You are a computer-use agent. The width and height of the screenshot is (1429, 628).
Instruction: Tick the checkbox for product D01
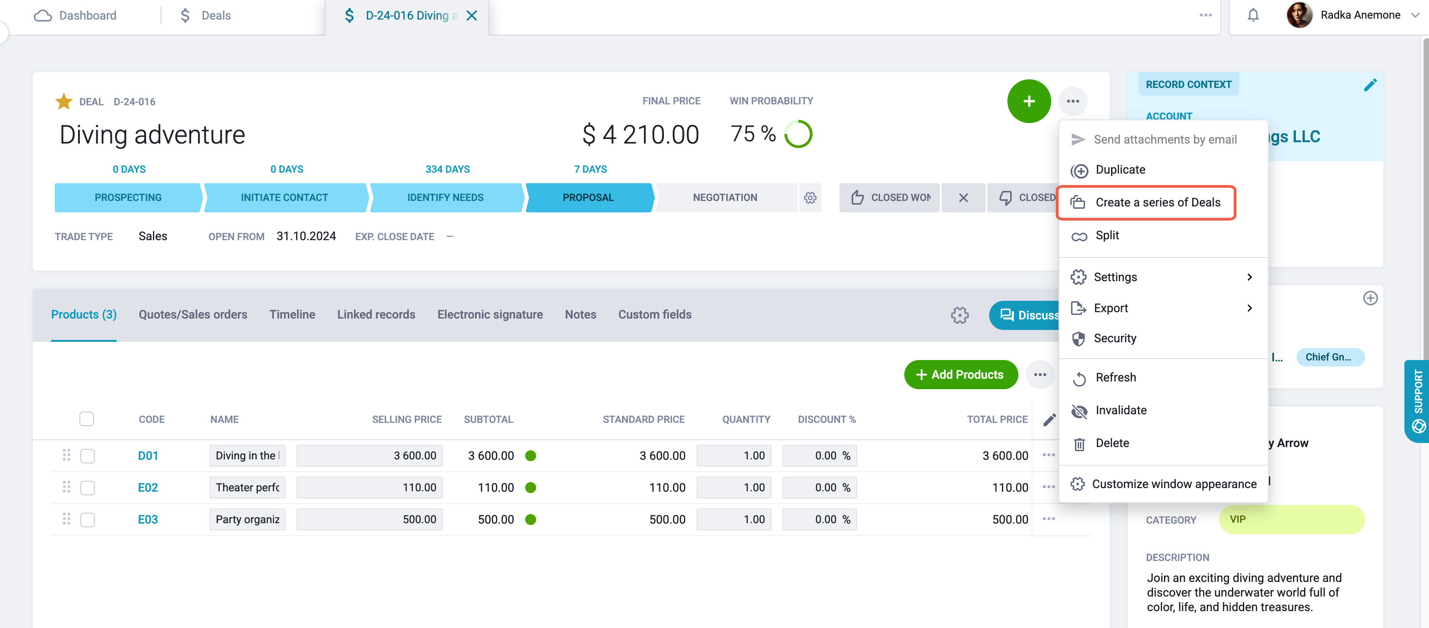(x=87, y=456)
